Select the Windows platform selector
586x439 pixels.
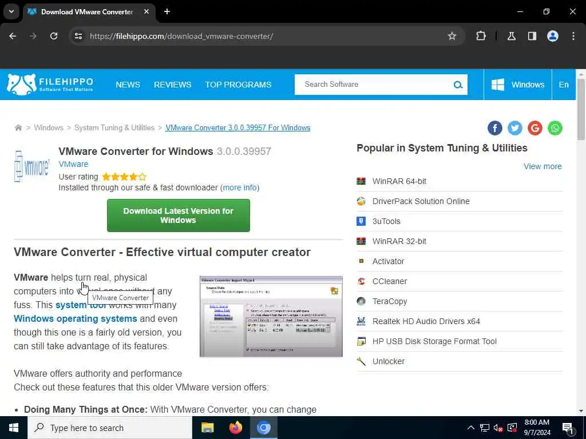(x=517, y=85)
